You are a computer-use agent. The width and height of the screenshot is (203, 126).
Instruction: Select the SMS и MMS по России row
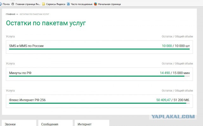[x=99, y=47]
